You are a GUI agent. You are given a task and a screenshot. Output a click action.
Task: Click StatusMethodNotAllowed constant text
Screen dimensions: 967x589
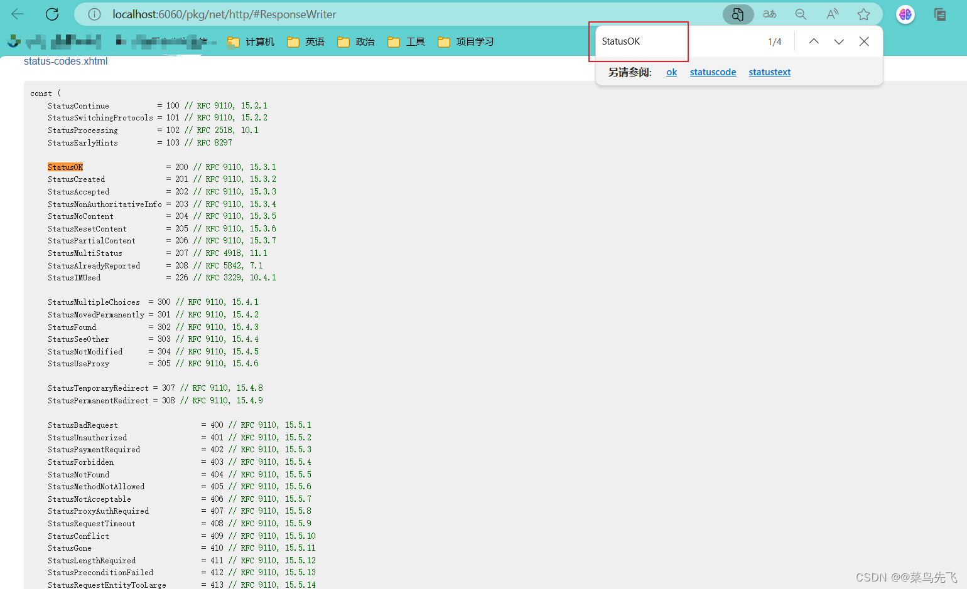(x=96, y=486)
